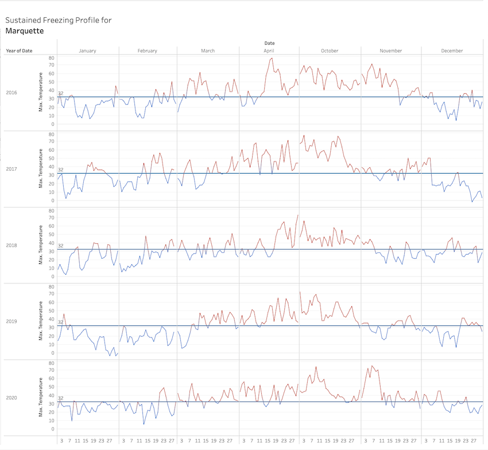488x450 pixels.
Task: Click the Max. Temperature axis title in 2018 row
Action: pos(40,245)
